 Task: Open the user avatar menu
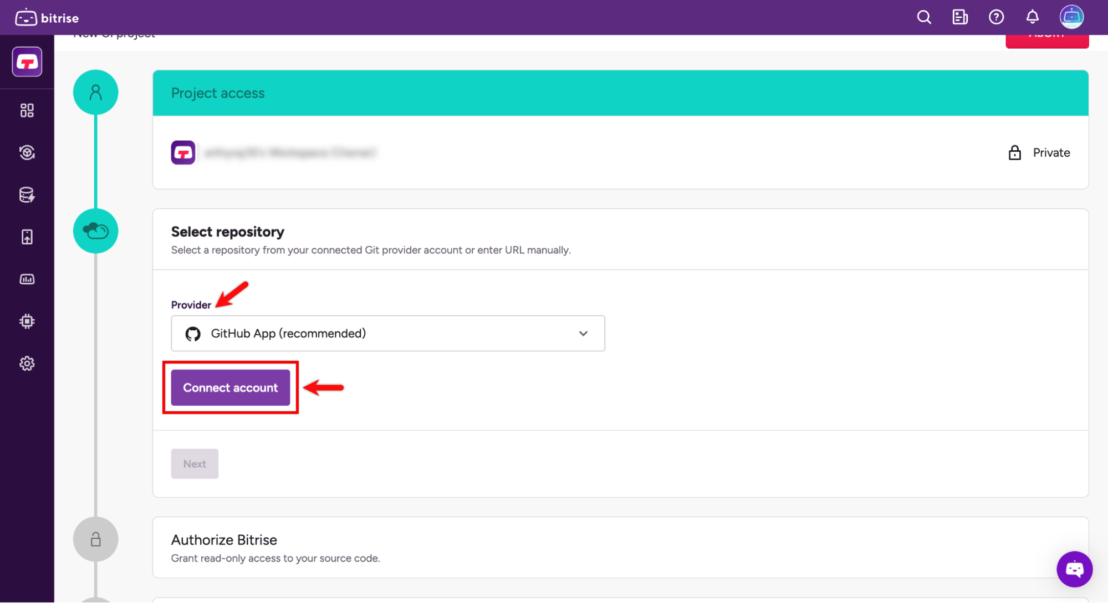(x=1071, y=17)
